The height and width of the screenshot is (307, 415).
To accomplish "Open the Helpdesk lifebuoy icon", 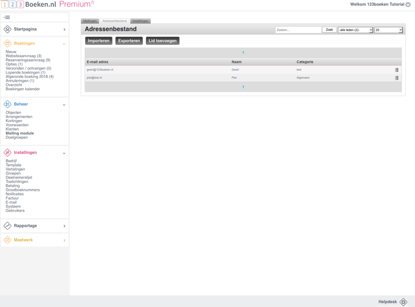I will click(403, 302).
